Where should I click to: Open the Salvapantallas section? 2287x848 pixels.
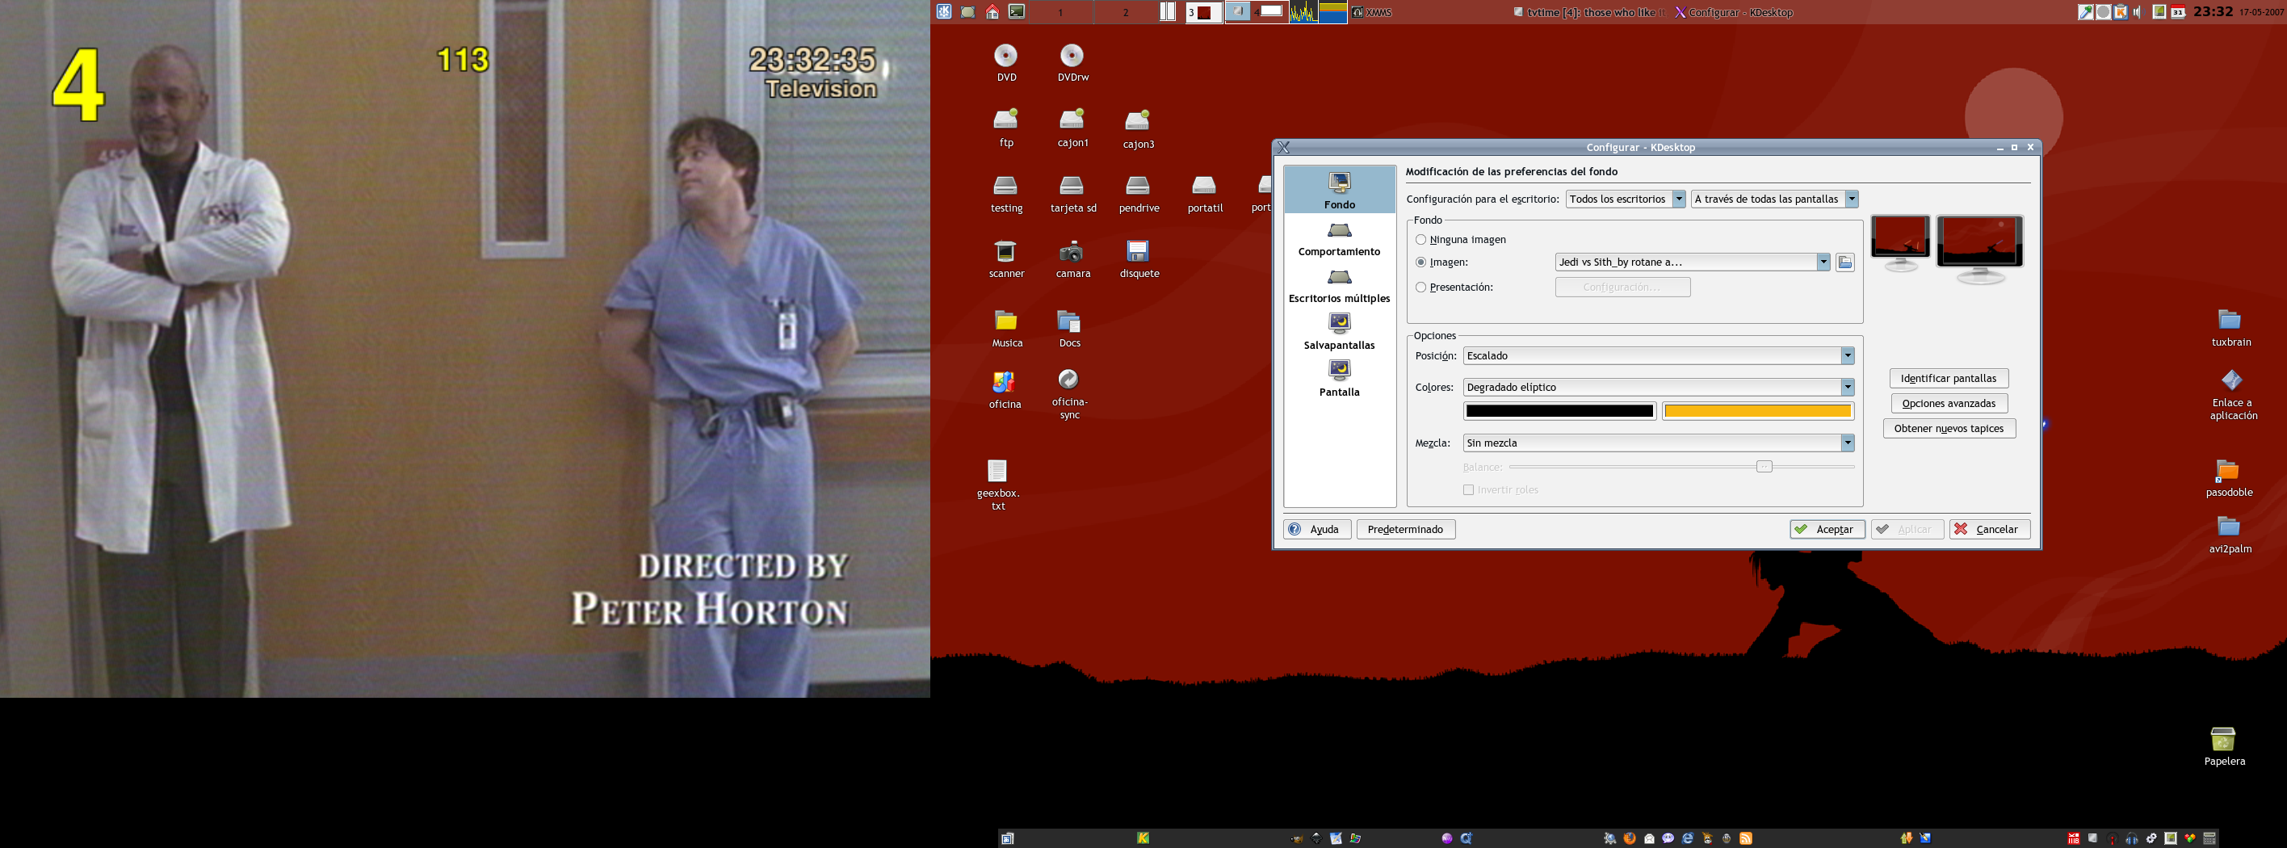point(1339,333)
